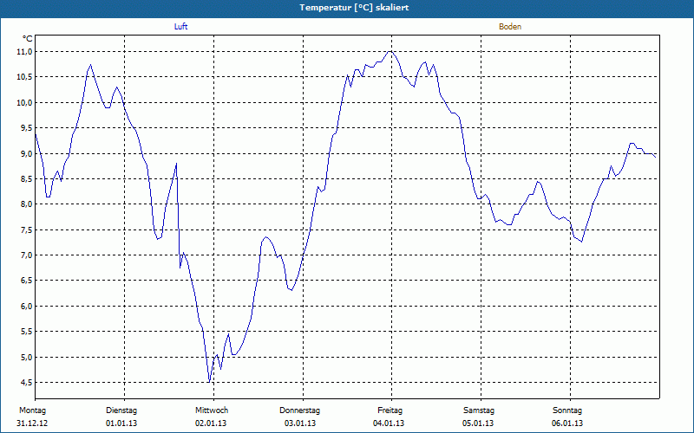Click the 8,5 y-axis value
Screen dimensions: 694x433
(26, 179)
